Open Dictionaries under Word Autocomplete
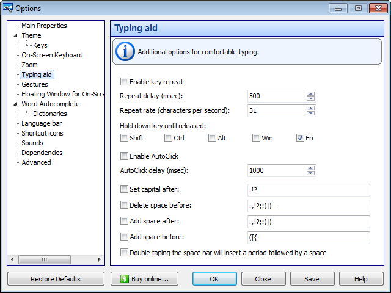Screen dimensions: 391x293 point(49,114)
